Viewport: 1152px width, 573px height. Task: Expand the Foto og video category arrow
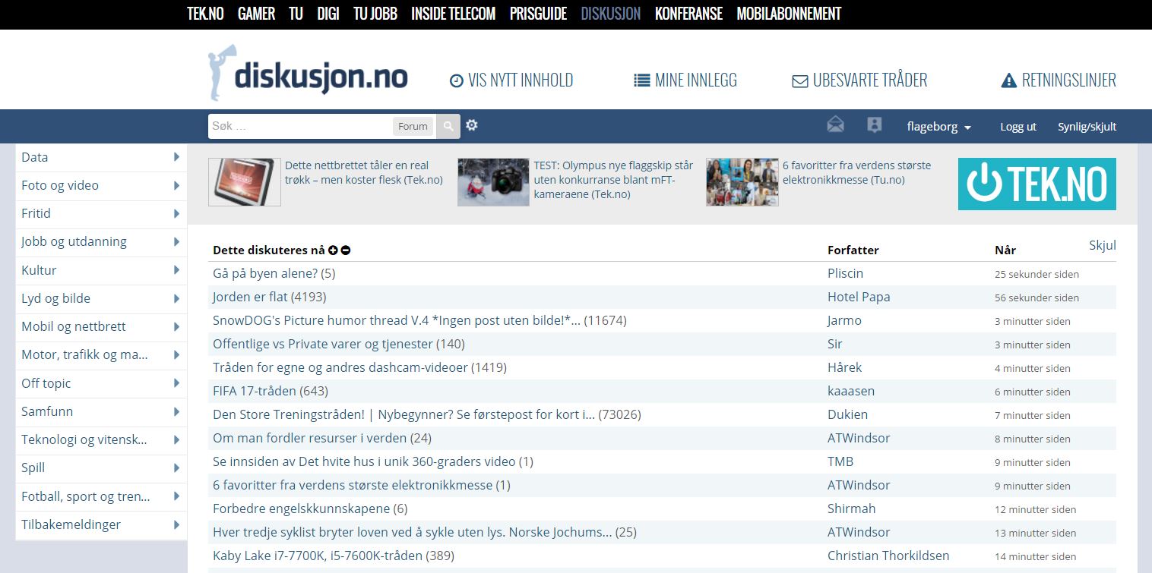tap(176, 185)
